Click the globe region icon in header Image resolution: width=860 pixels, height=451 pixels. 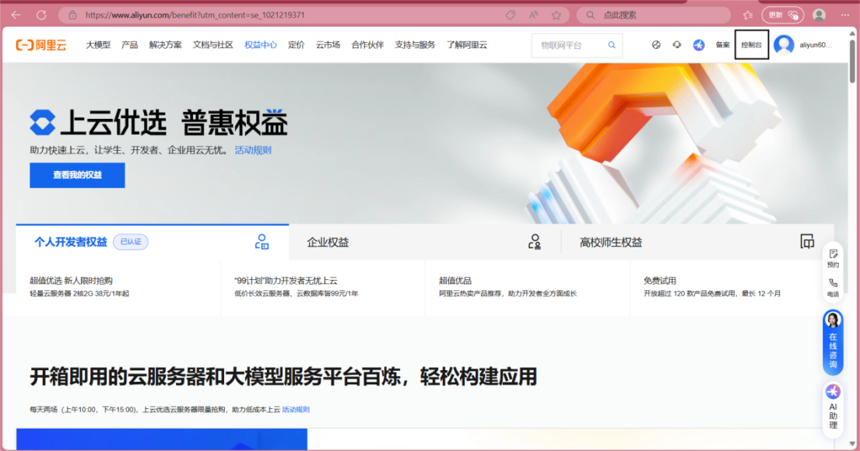[x=656, y=45]
